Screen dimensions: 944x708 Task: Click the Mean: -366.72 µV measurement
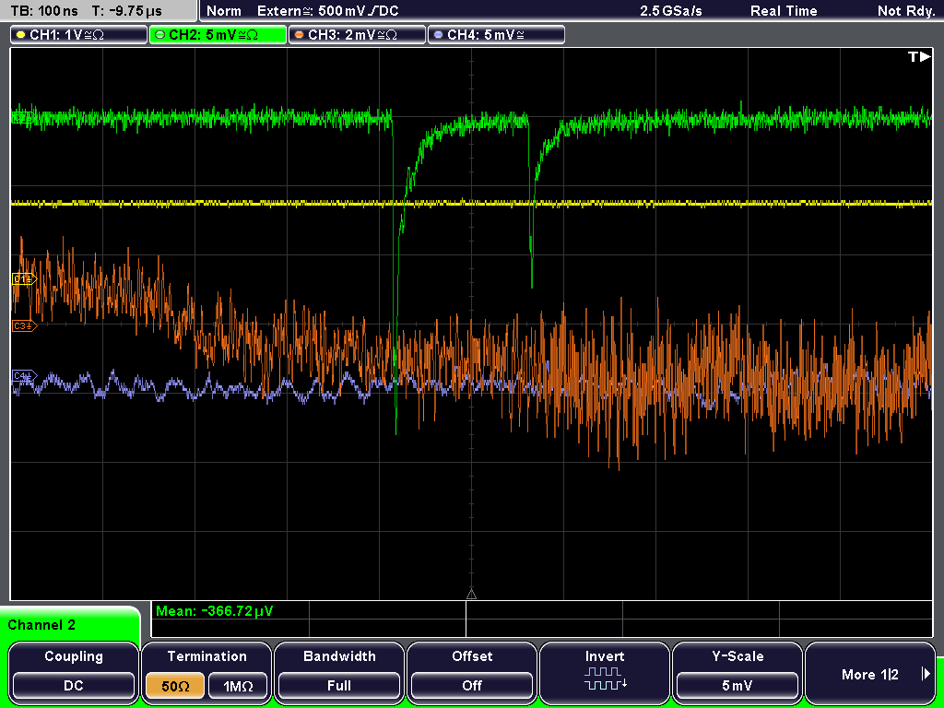[x=214, y=611]
